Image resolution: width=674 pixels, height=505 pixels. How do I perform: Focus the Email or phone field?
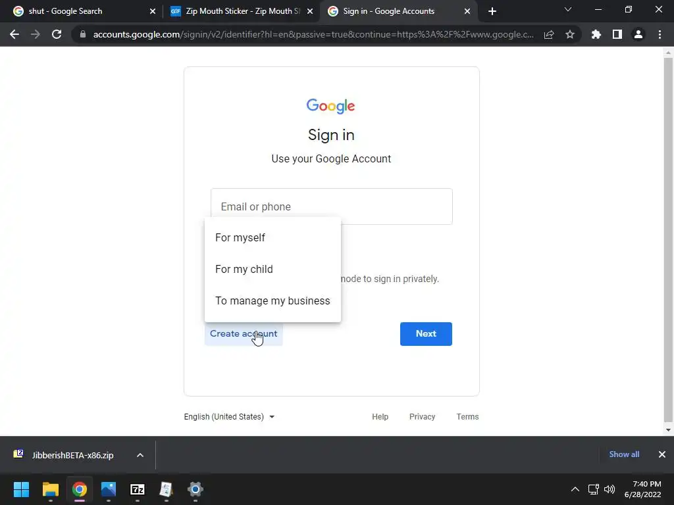coord(332,206)
